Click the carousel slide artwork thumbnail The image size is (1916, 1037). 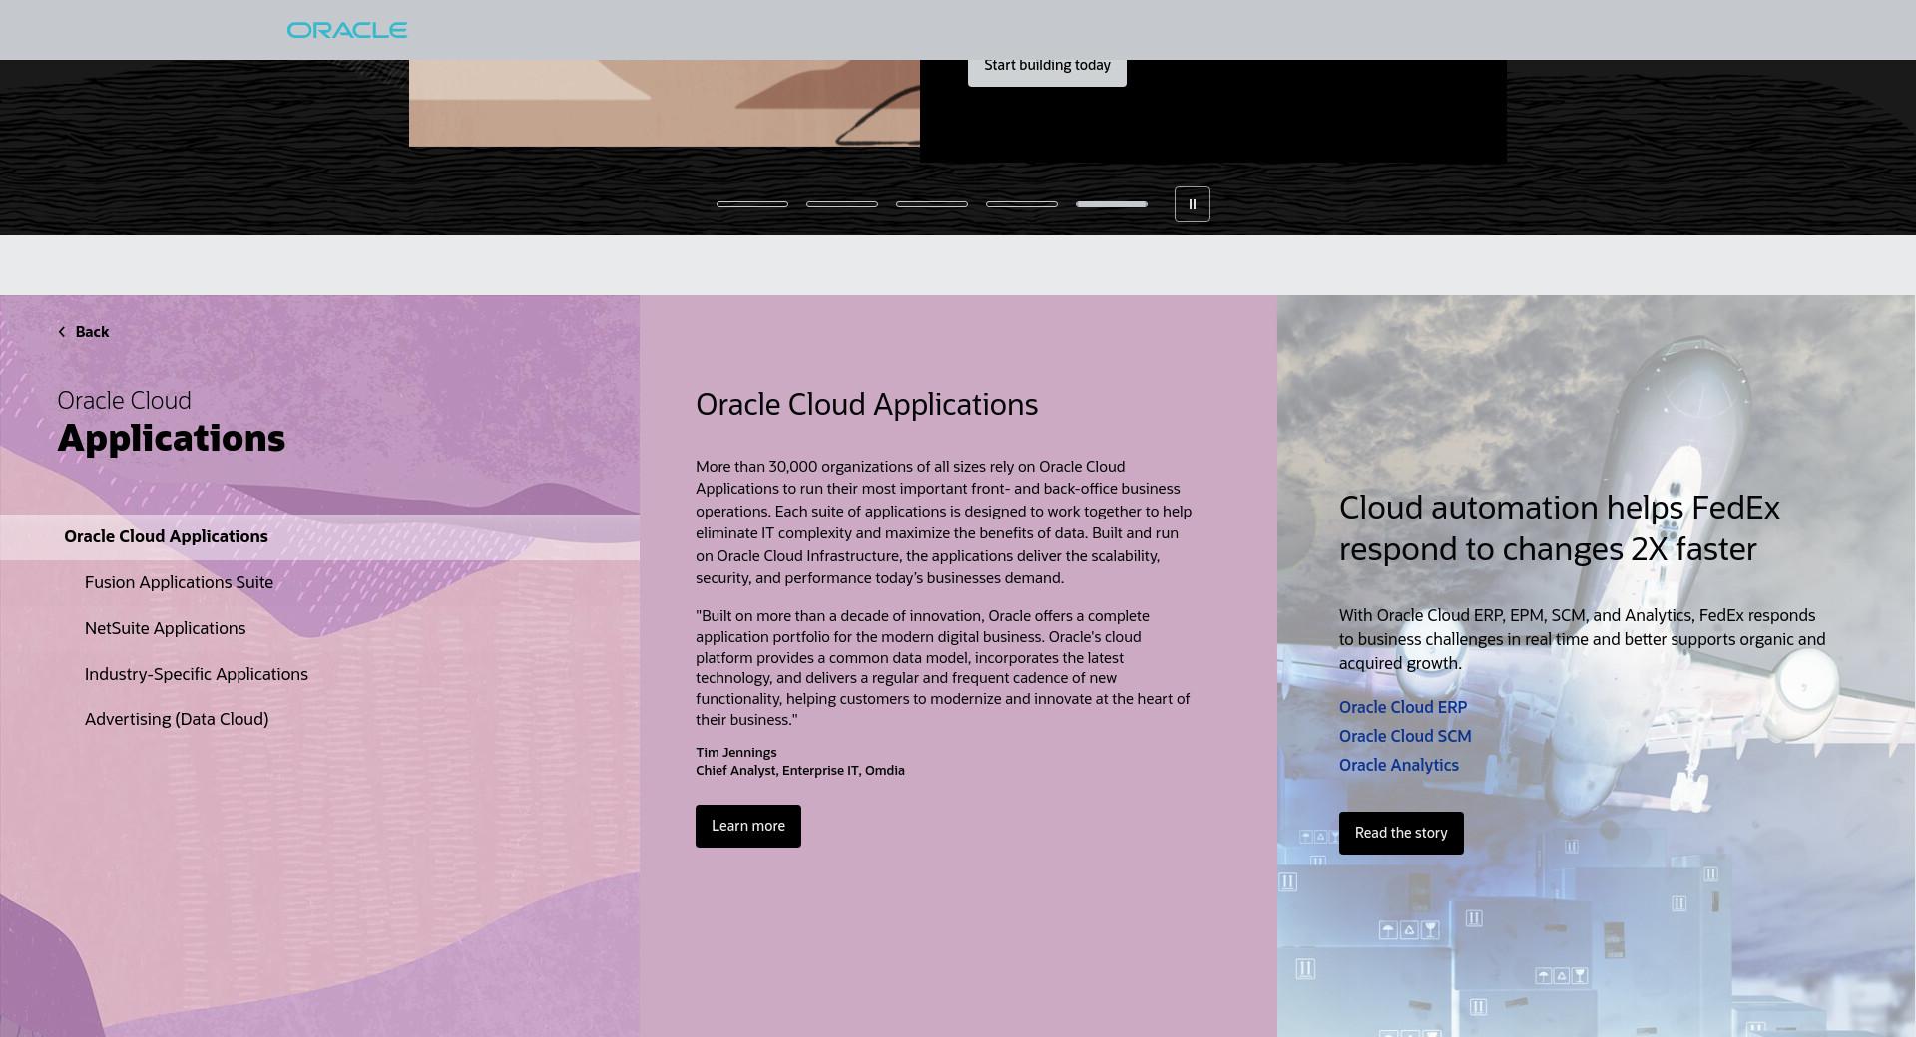pos(665,103)
